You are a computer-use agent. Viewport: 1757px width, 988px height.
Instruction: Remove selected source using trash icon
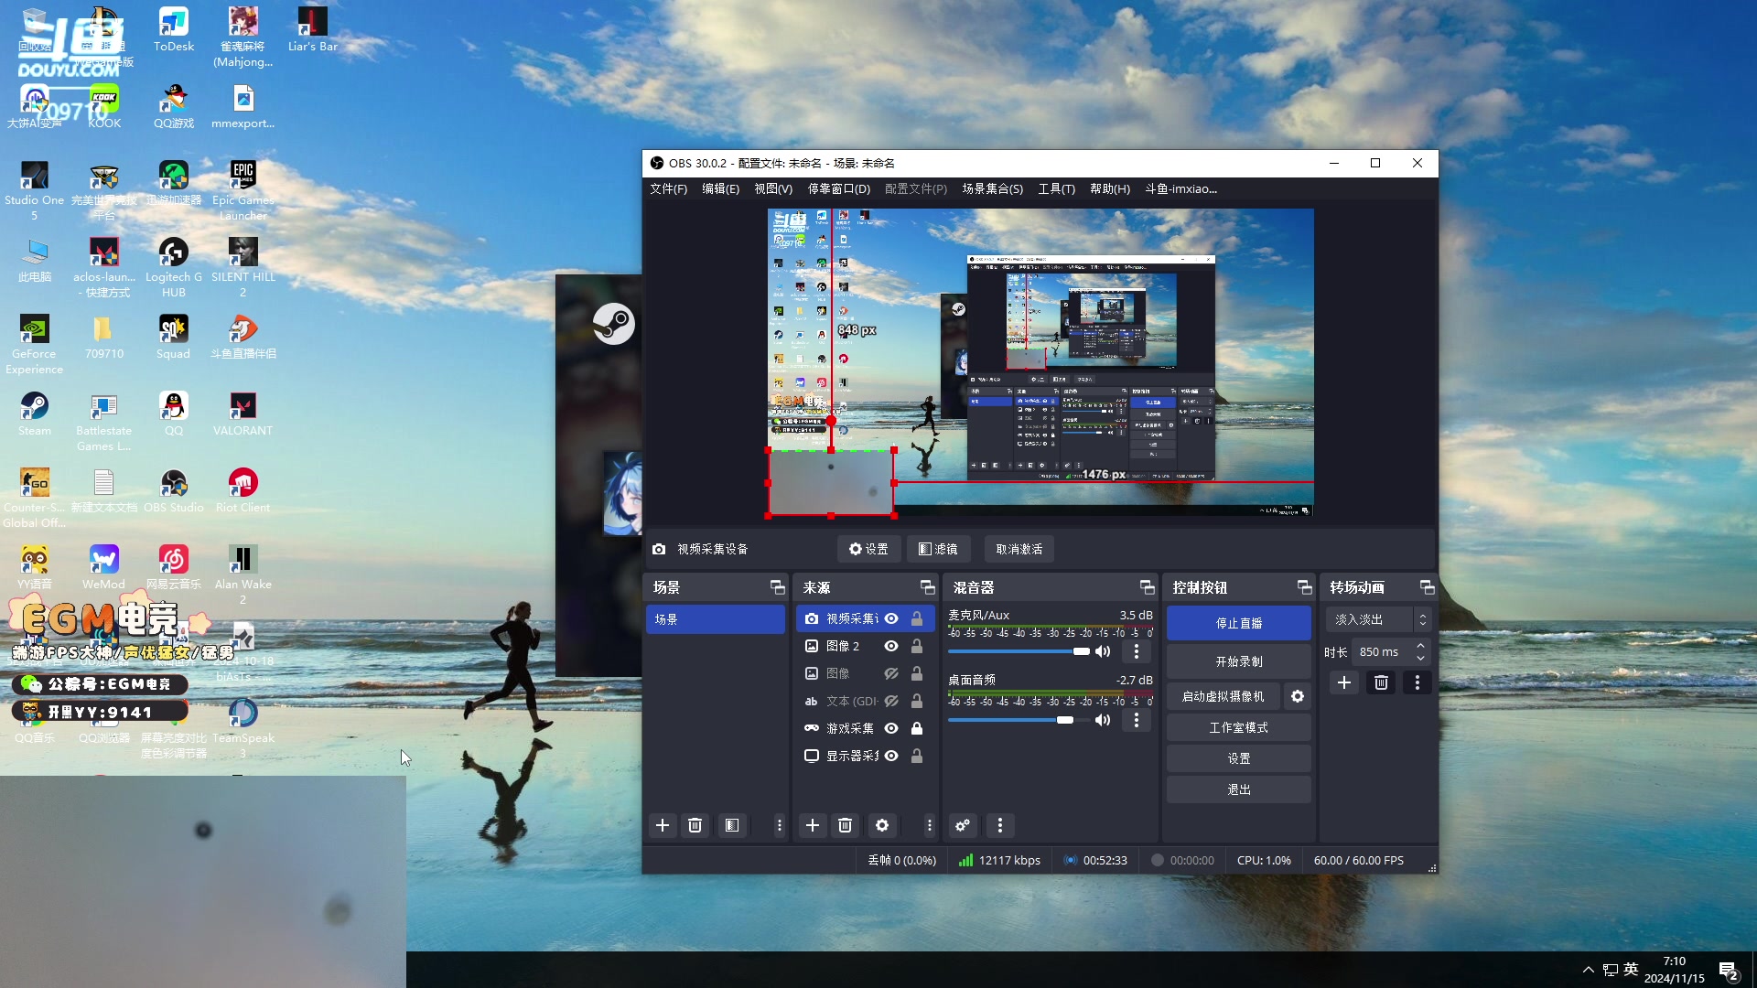pyautogui.click(x=846, y=825)
